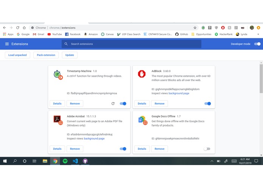Remove the Google Docs Offline extension

(159, 149)
